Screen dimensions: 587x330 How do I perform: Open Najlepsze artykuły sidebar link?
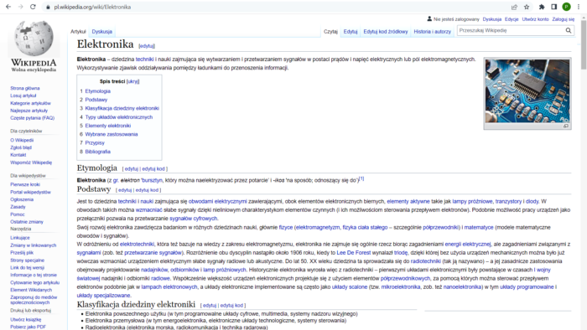click(29, 111)
